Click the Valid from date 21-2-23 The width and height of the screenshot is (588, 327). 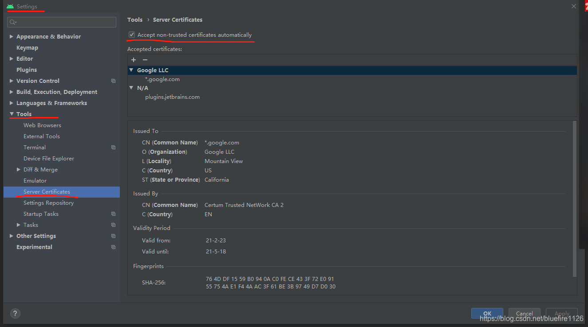point(216,241)
